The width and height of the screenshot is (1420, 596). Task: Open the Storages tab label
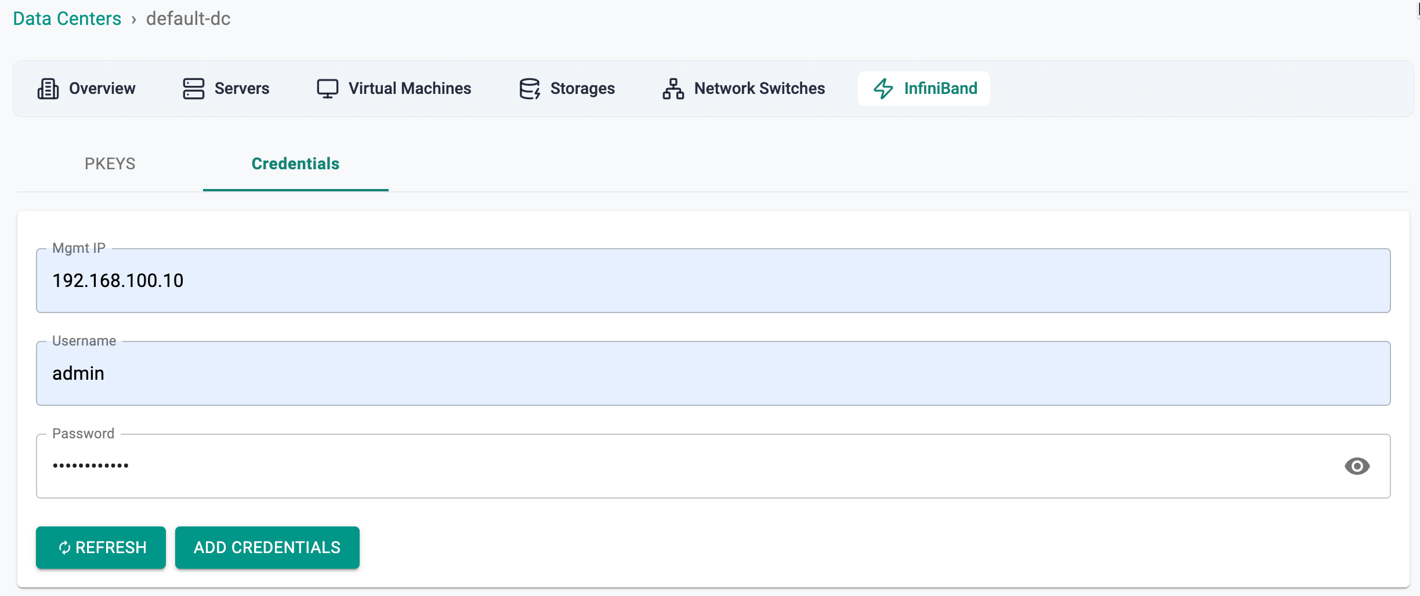(x=582, y=89)
